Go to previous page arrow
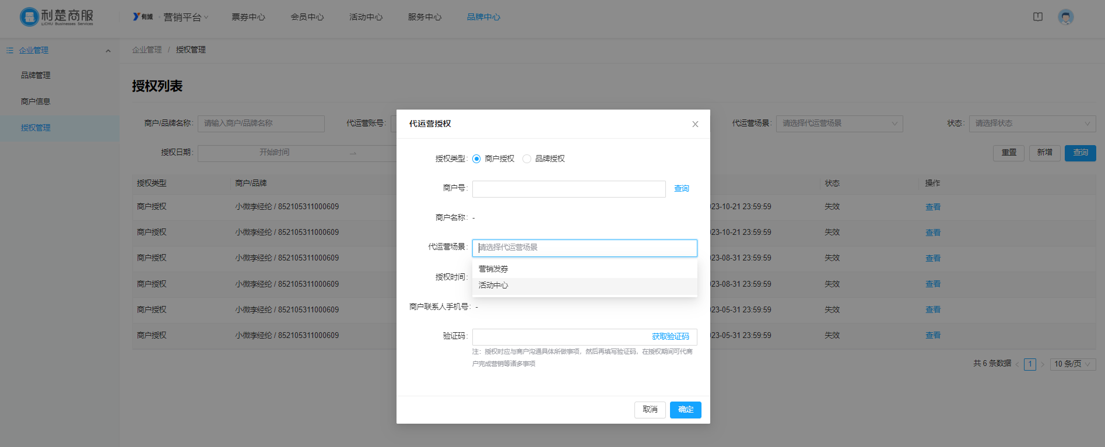This screenshot has width=1105, height=447. (1018, 365)
